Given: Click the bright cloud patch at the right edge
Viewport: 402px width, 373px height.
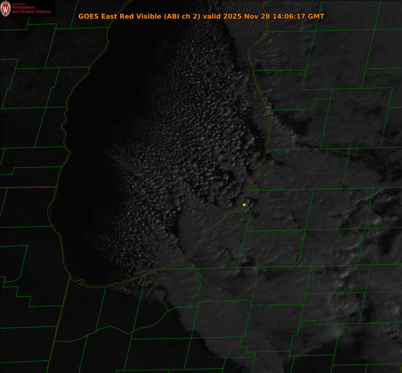Looking at the screenshot, I should tap(385, 202).
